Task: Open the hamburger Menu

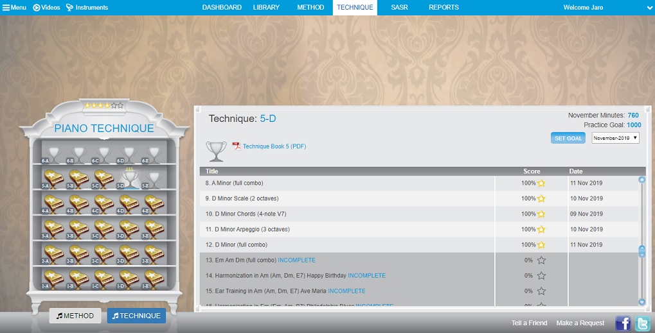Action: [x=14, y=8]
